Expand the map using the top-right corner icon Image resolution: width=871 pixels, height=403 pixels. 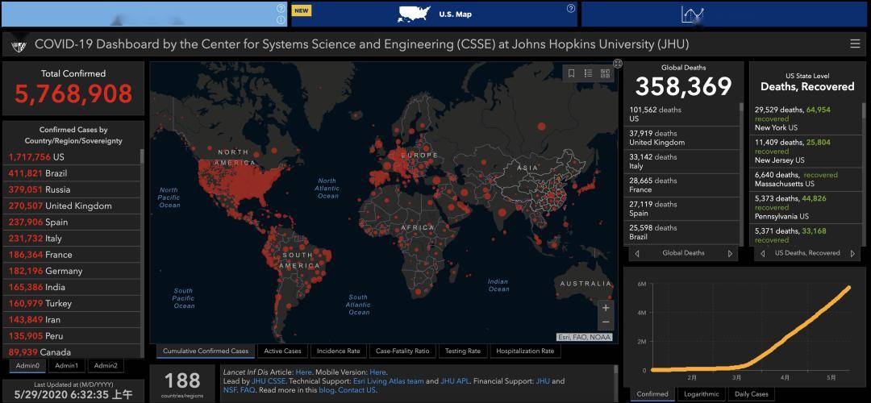pos(617,64)
